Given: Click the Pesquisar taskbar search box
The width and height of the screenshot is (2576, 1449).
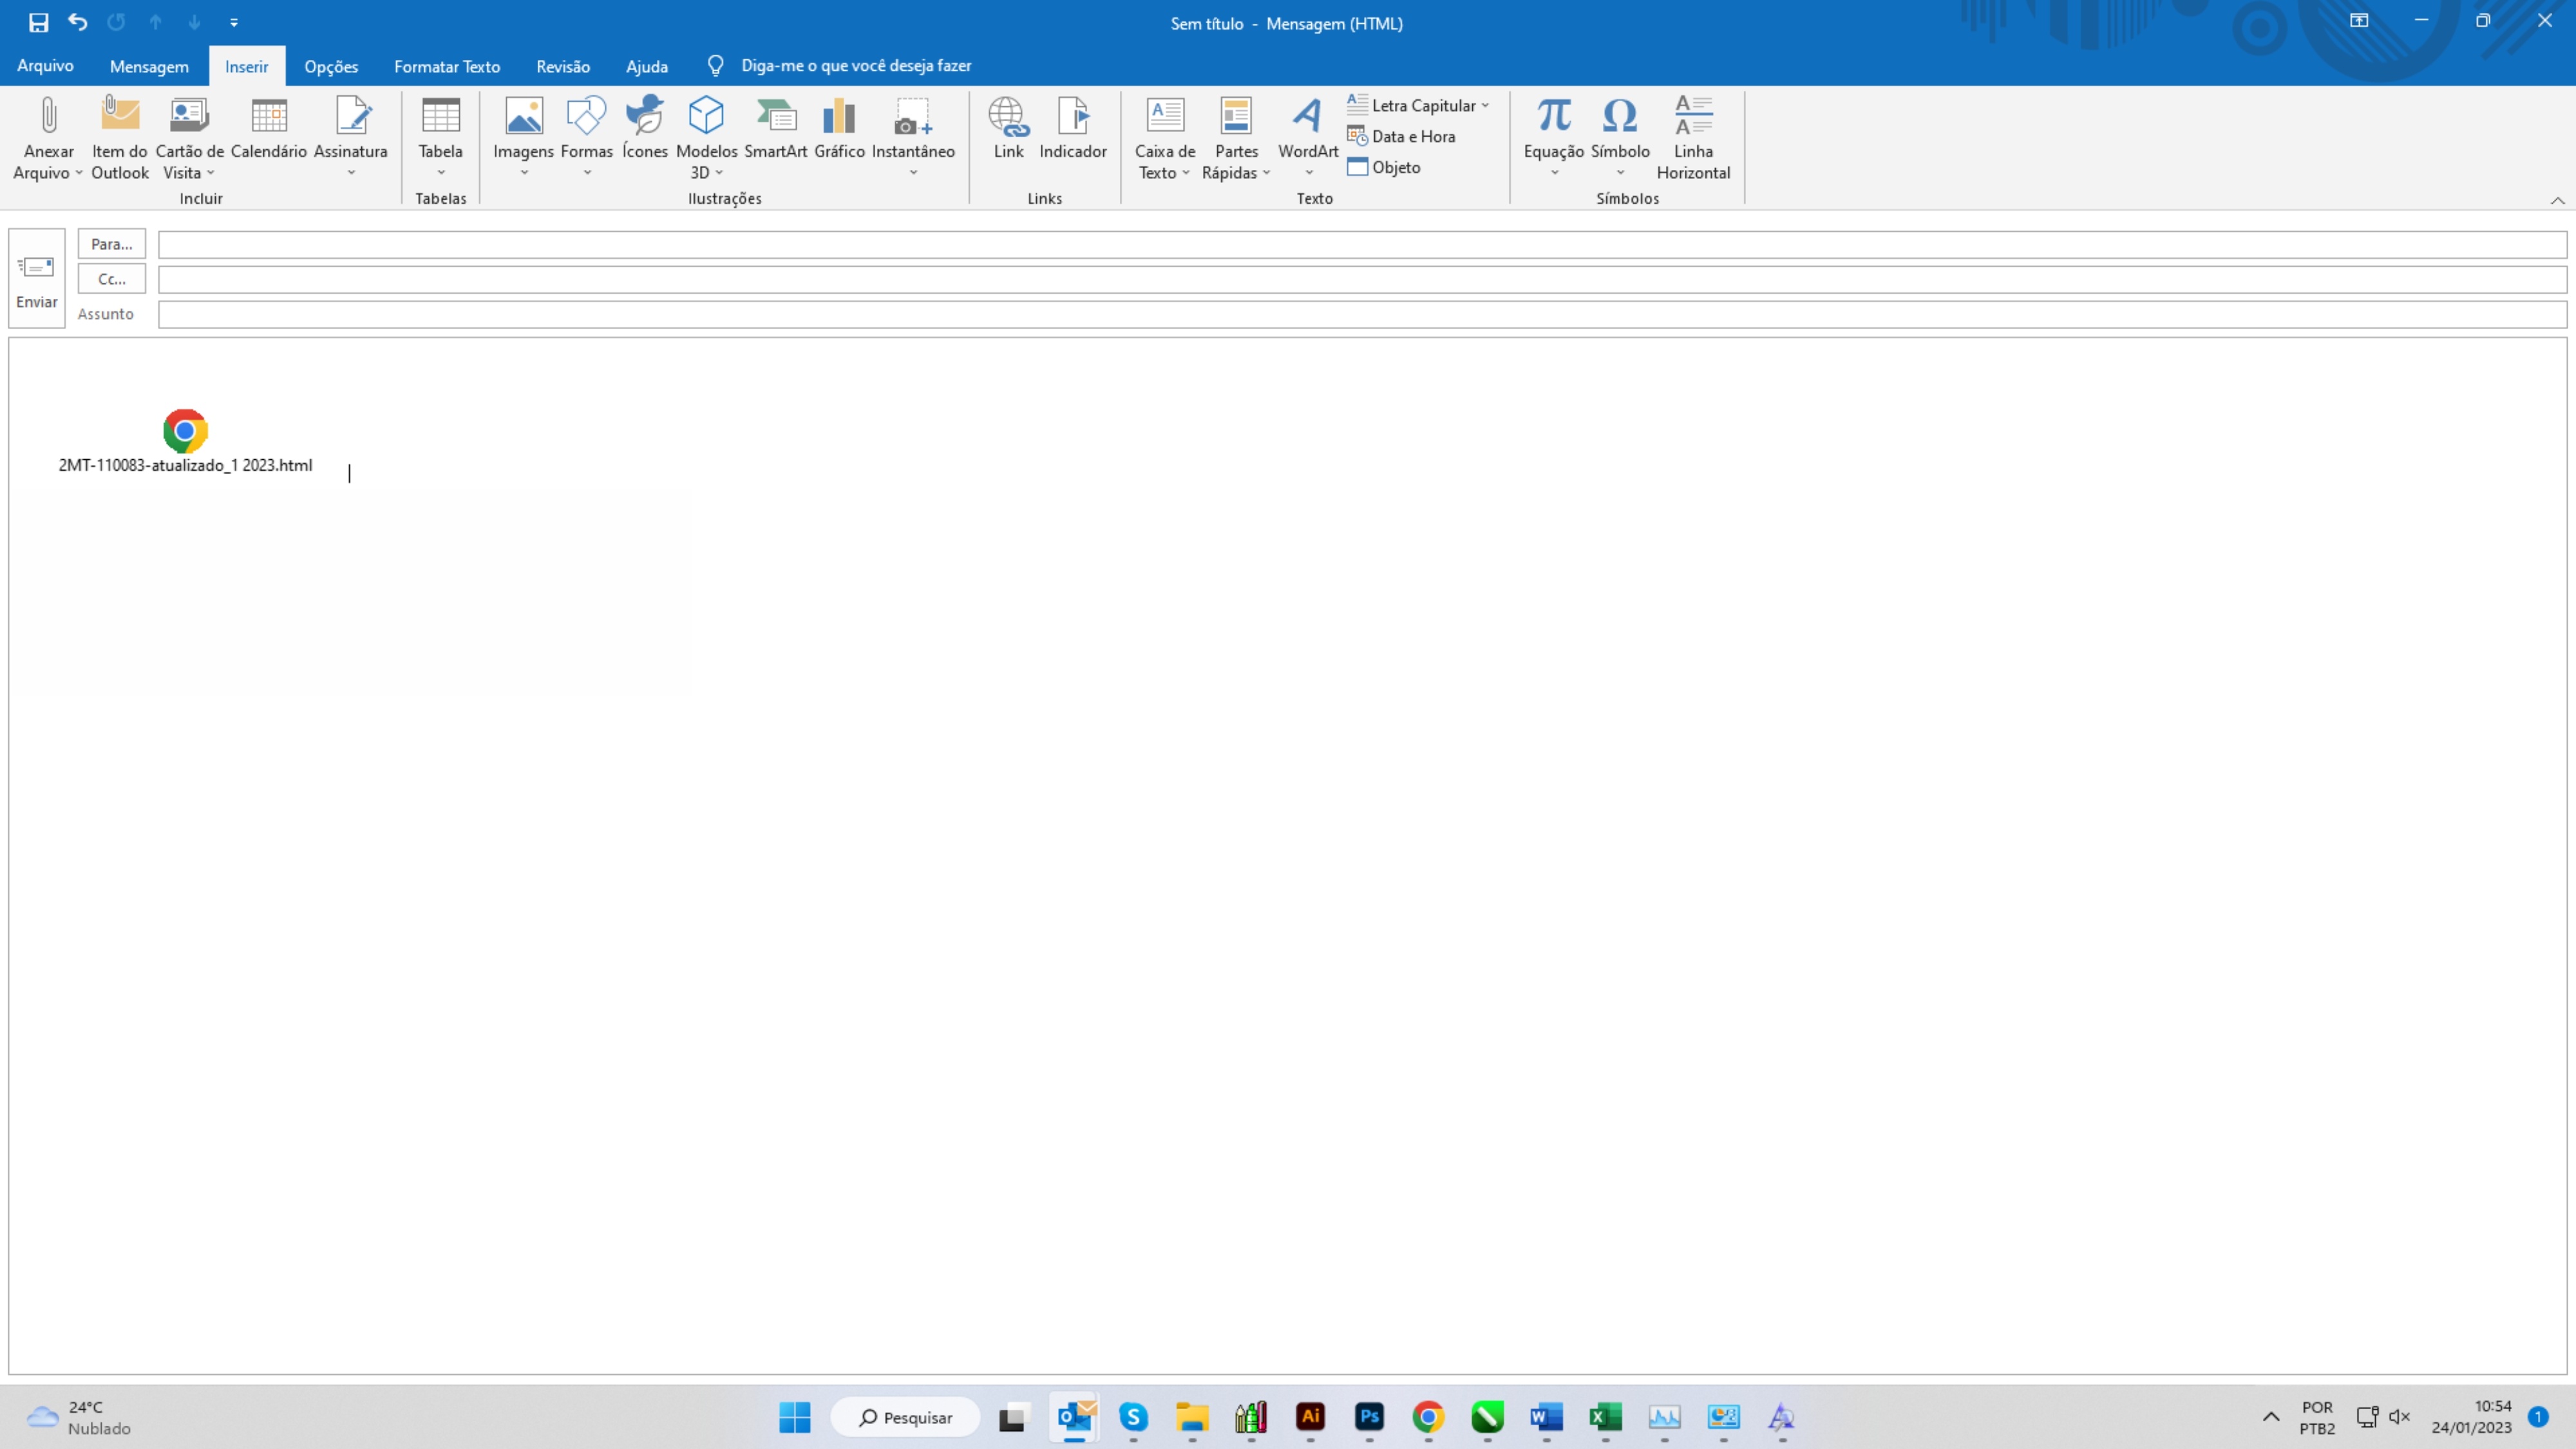Looking at the screenshot, I should point(905,1417).
